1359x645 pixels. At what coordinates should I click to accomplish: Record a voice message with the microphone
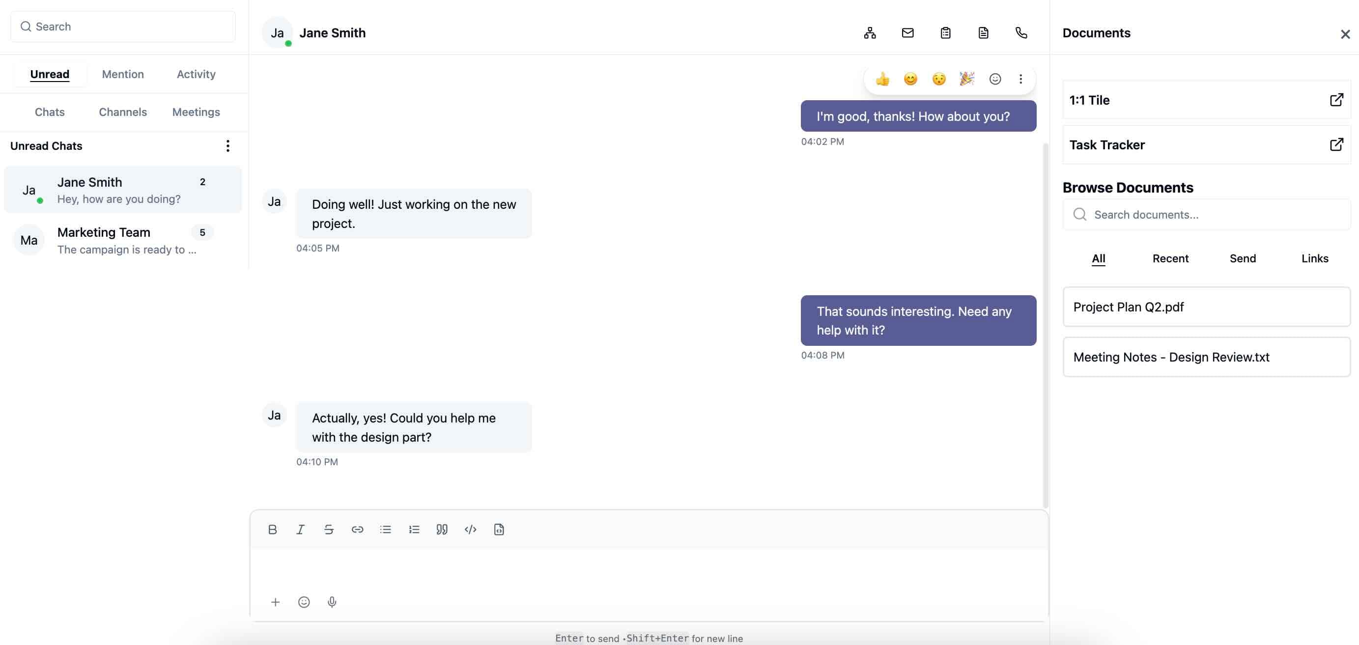coord(332,602)
